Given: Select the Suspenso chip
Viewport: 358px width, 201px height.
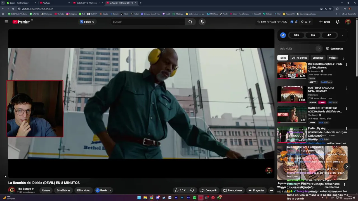Looking at the screenshot, I should coord(318,58).
